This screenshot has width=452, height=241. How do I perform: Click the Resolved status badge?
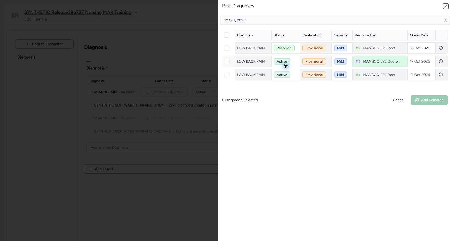(x=284, y=48)
